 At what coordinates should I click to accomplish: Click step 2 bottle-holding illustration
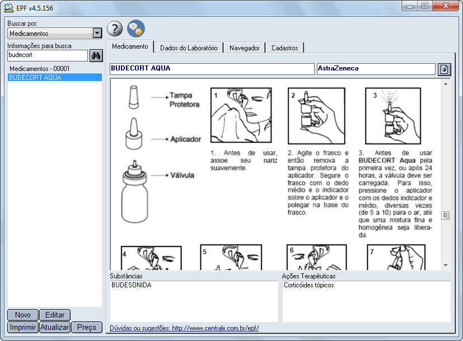click(316, 116)
